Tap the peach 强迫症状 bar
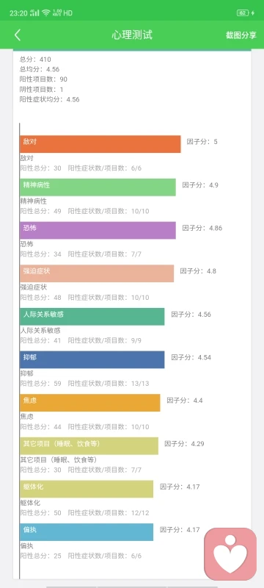Image resolution: width=264 pixels, height=588 pixels. pos(97,273)
